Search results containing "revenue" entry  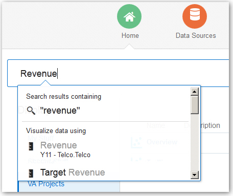tap(60, 111)
